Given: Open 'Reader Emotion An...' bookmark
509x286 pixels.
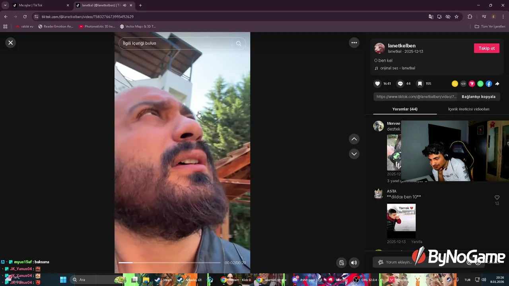Looking at the screenshot, I should [x=56, y=26].
